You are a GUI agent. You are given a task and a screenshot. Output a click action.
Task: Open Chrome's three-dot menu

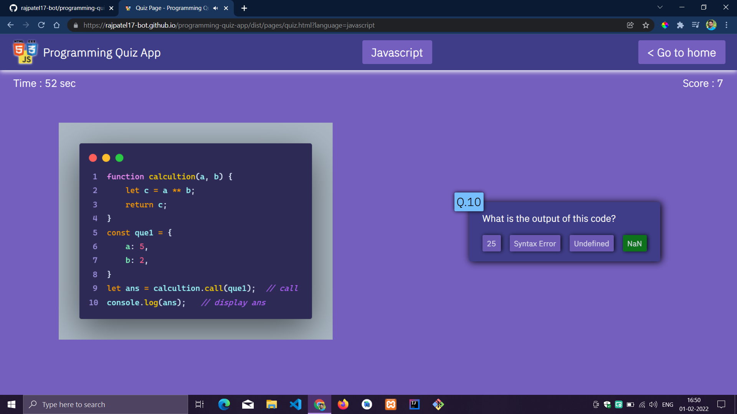pyautogui.click(x=727, y=25)
